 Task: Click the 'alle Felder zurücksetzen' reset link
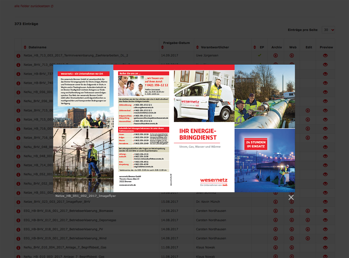click(34, 6)
